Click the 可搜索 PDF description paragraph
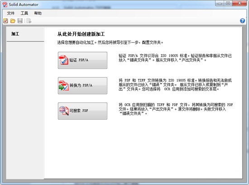 tap(176, 109)
